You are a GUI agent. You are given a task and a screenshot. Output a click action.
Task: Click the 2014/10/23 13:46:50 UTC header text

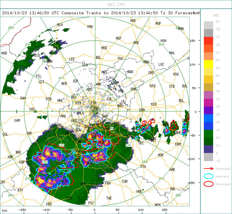tap(31, 13)
